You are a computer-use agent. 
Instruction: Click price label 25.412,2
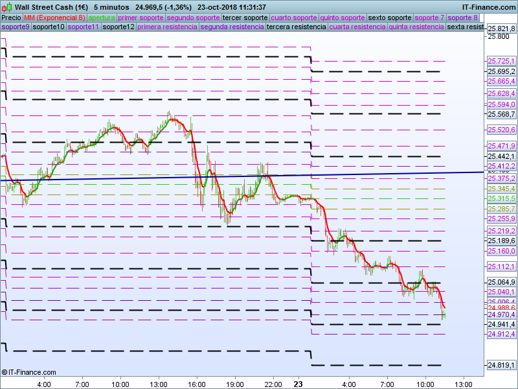pos(501,166)
